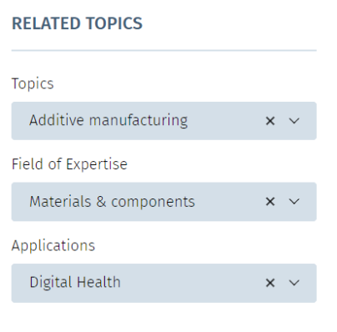Focus the Topics combo box field
The image size is (337, 332).
[x=164, y=121]
